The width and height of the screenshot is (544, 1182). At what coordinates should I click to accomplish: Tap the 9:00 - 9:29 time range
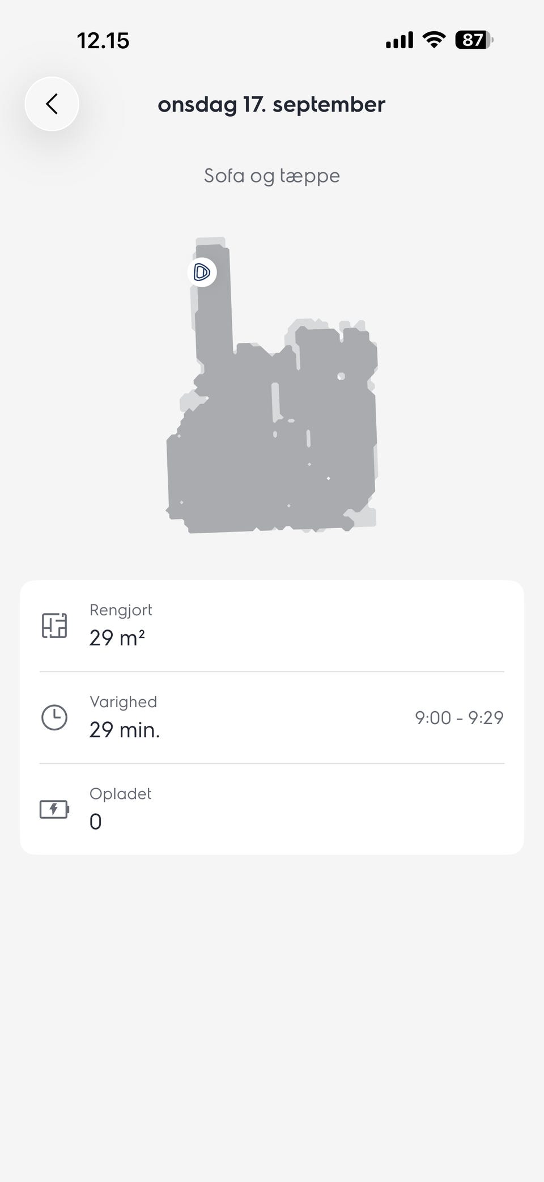459,717
